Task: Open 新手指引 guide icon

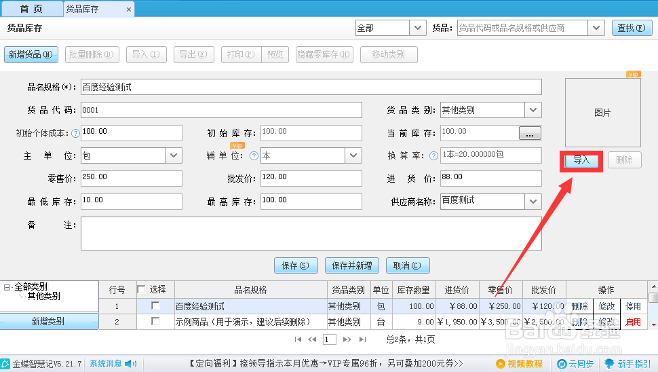Action: 609,364
